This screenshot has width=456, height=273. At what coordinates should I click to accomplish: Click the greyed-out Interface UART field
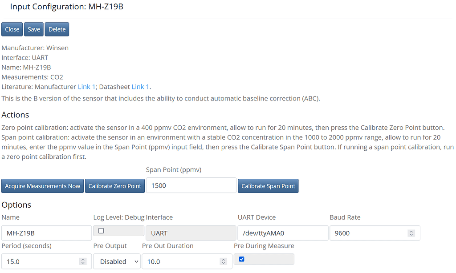coord(190,233)
